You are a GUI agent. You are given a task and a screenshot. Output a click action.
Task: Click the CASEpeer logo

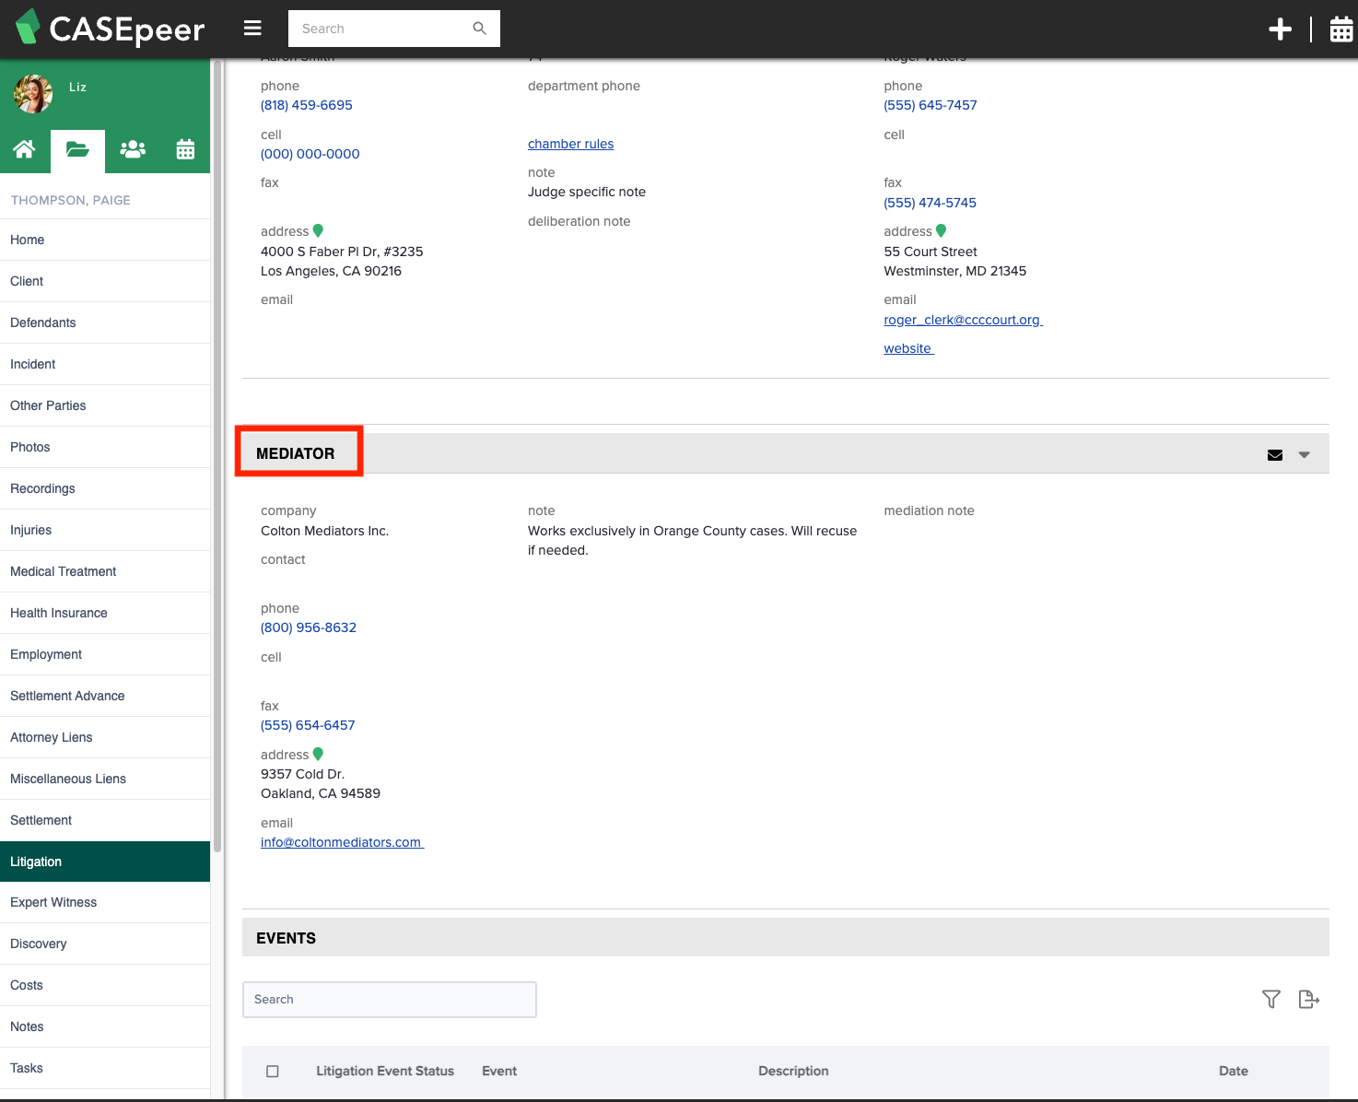point(111,29)
